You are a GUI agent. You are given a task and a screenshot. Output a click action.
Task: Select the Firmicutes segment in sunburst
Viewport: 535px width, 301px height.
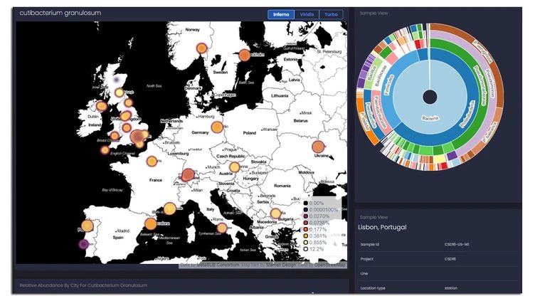coord(389,85)
